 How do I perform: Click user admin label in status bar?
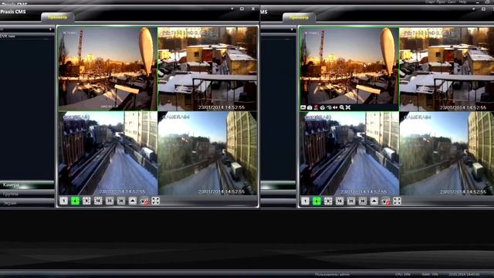click(x=332, y=275)
